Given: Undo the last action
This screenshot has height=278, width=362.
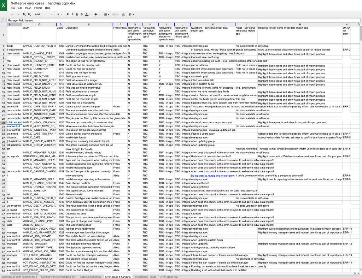Looking at the screenshot, I should [13, 14].
